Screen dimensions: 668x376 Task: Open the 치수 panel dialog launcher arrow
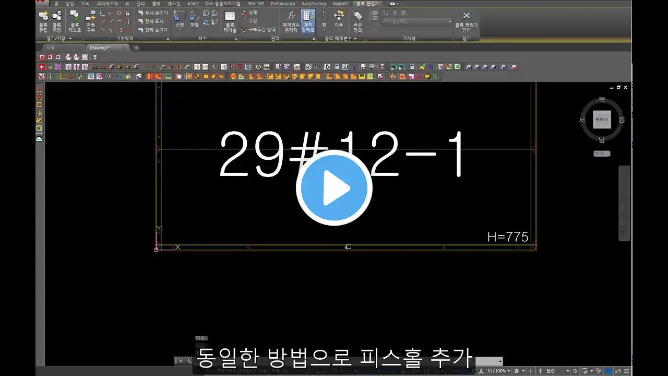(235, 39)
